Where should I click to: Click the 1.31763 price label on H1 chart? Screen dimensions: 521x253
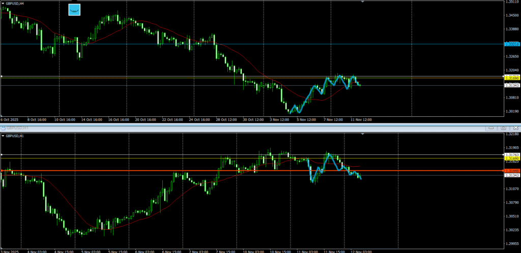tap(511, 154)
